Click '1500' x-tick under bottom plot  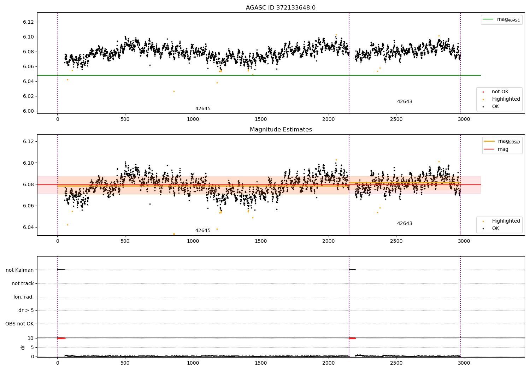(261, 363)
